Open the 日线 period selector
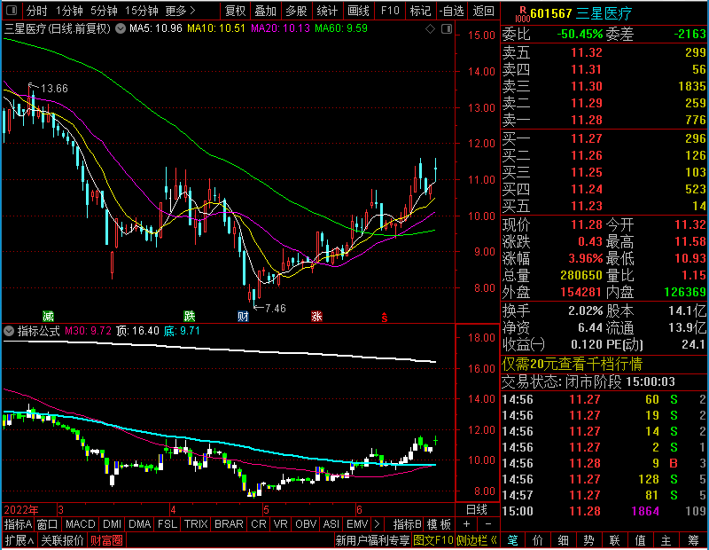 point(477,510)
